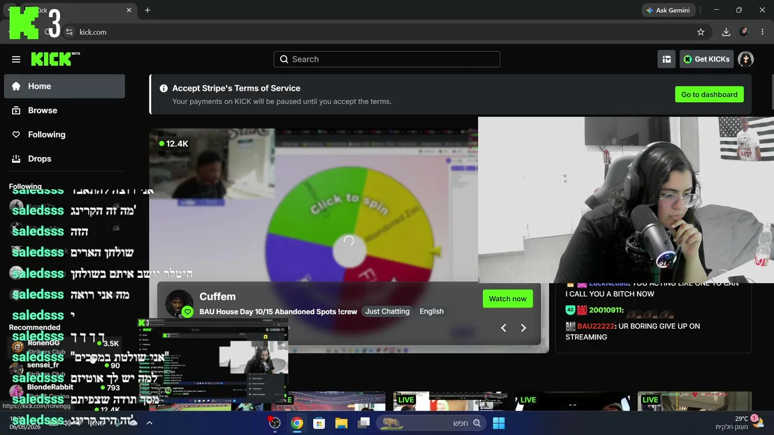Select Browse in the sidebar
The height and width of the screenshot is (435, 774).
click(x=65, y=111)
